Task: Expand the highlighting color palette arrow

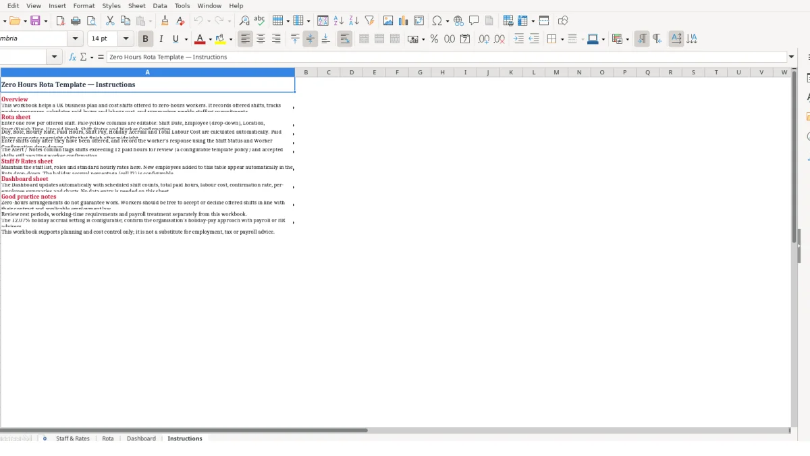Action: (231, 39)
